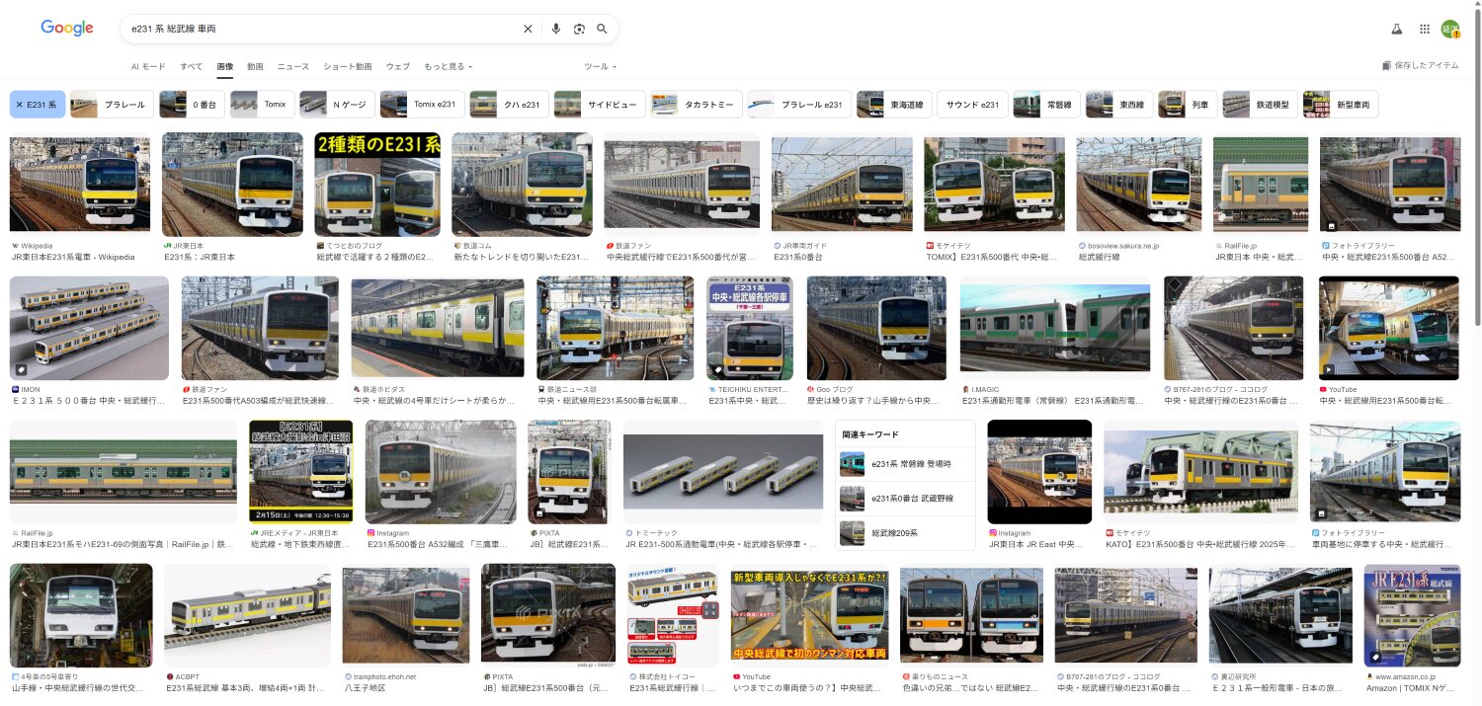Open the 2種類のE231系 thumbnail image
The image size is (1482, 706).
(377, 185)
